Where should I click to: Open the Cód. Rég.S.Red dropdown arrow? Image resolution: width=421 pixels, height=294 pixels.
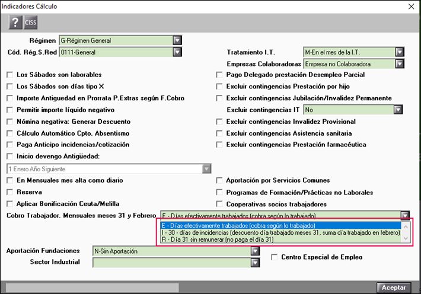(x=177, y=52)
